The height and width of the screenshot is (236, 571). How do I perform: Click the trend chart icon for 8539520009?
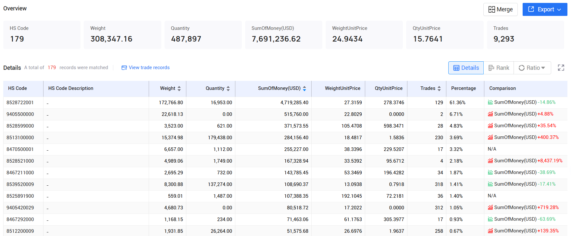pos(490,184)
